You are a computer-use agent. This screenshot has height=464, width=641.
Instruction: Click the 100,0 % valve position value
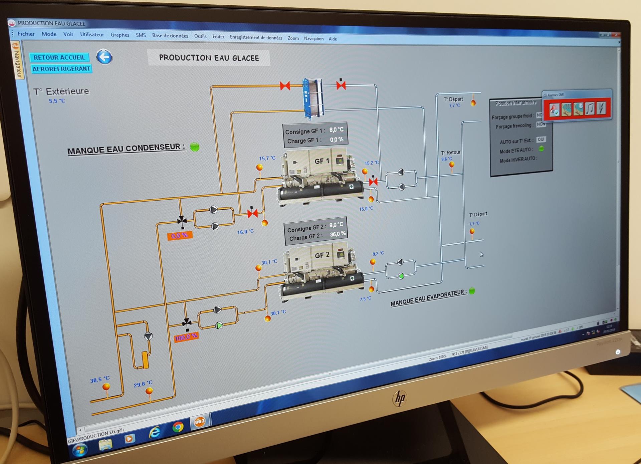click(x=186, y=337)
